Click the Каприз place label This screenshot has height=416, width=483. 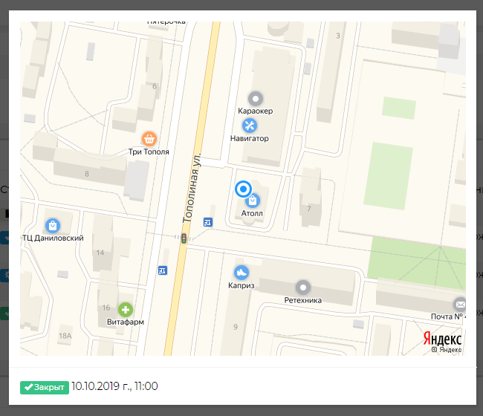(x=241, y=285)
